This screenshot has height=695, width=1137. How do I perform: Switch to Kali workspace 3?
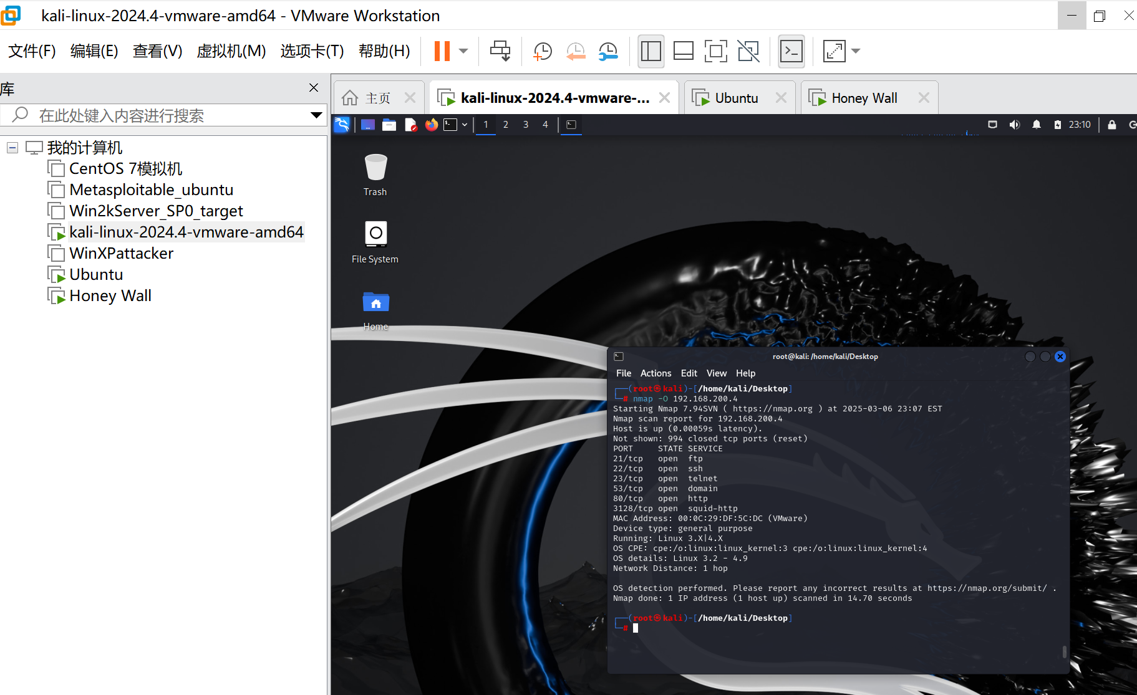click(526, 125)
